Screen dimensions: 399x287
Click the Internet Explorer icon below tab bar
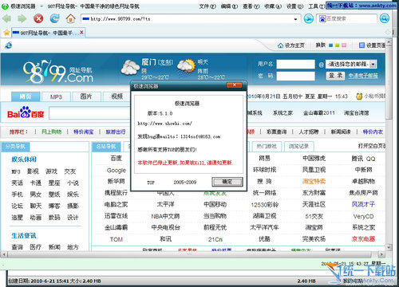pos(9,45)
